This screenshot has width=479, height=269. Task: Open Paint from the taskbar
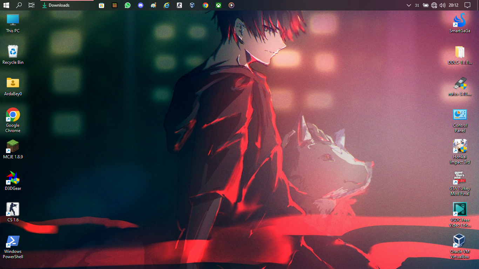pyautogui.click(x=153, y=5)
